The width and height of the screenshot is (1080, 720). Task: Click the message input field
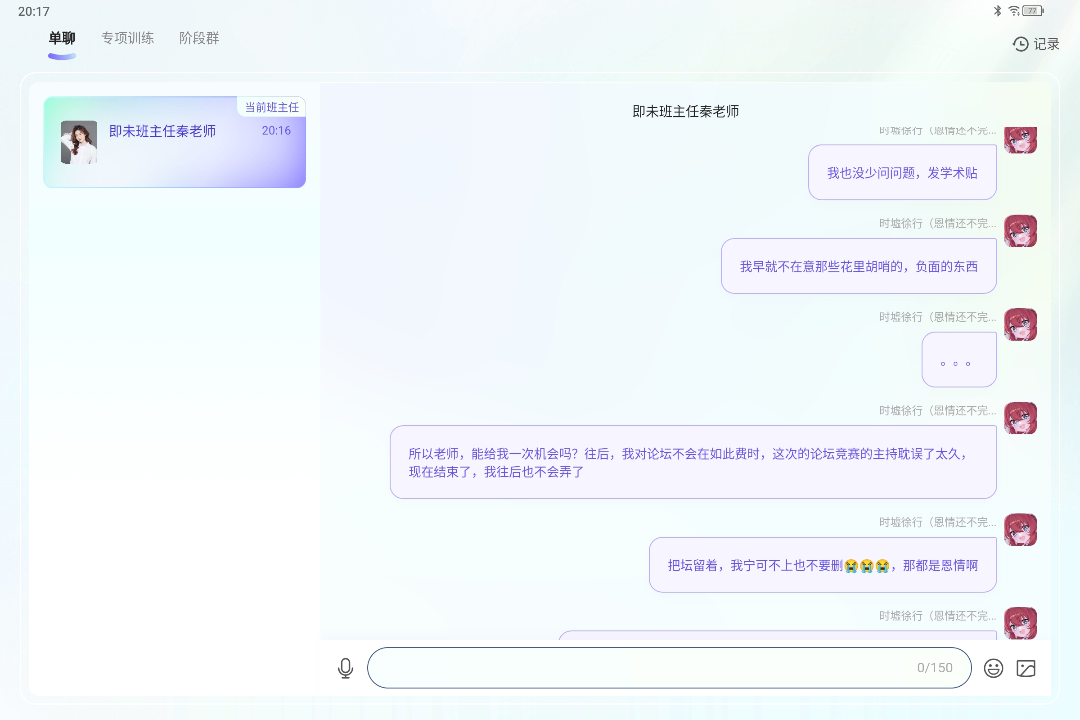(666, 668)
